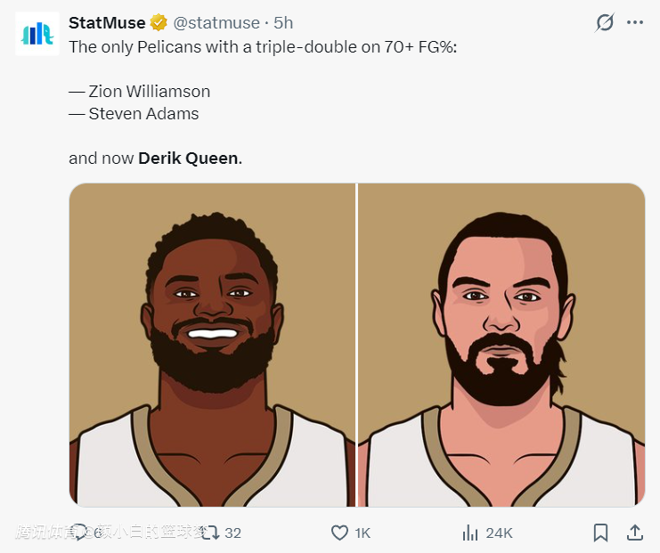
Task: Click the 1K likes count
Action: 363,533
